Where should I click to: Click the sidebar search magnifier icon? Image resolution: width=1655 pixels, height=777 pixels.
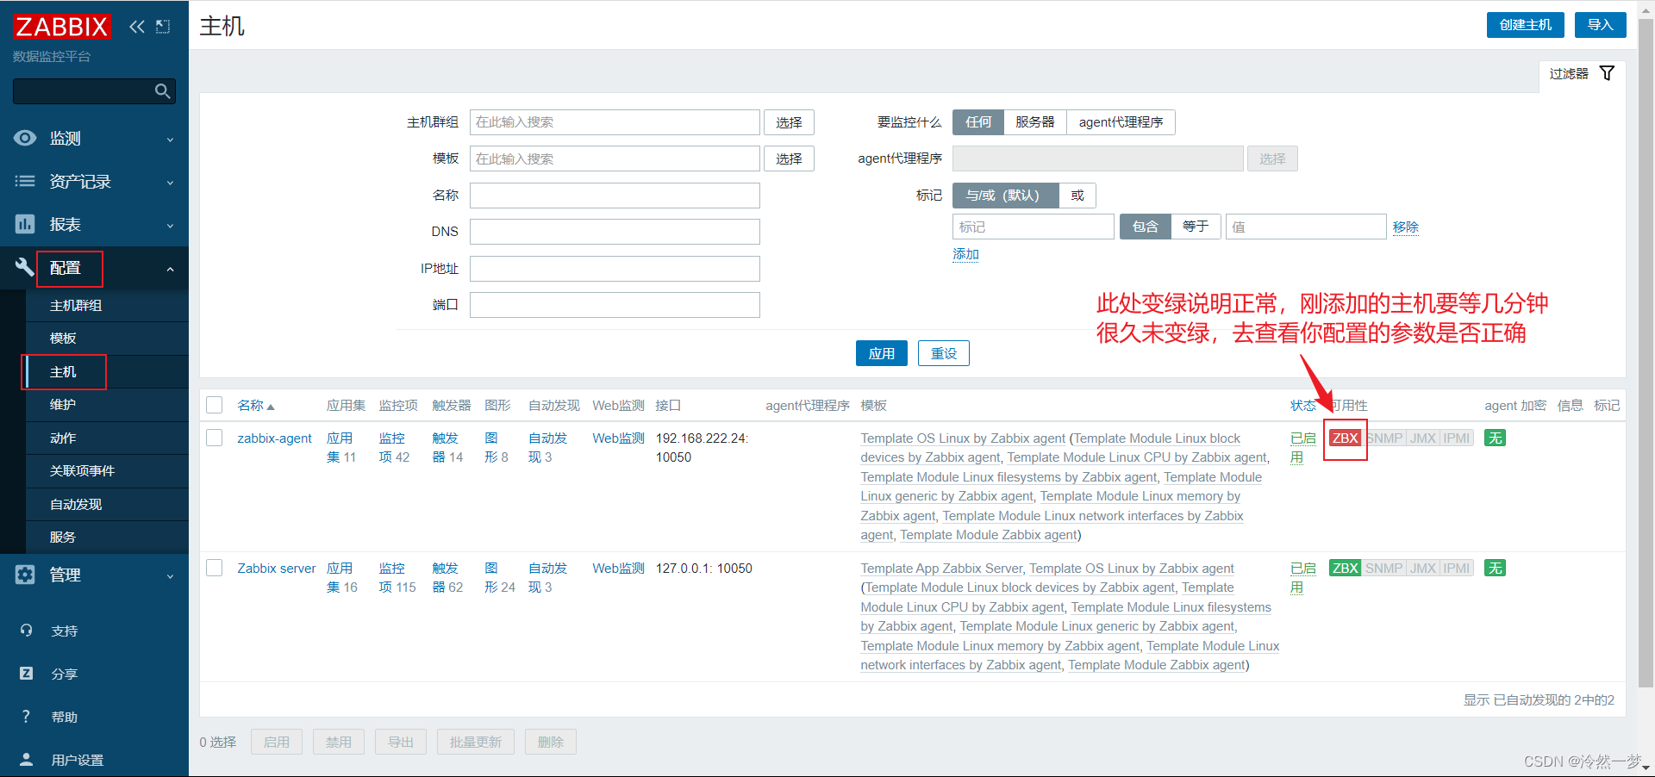[x=162, y=91]
